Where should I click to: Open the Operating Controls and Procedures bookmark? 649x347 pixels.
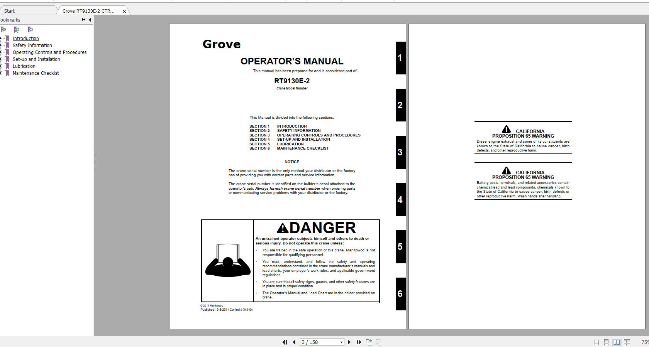click(50, 52)
